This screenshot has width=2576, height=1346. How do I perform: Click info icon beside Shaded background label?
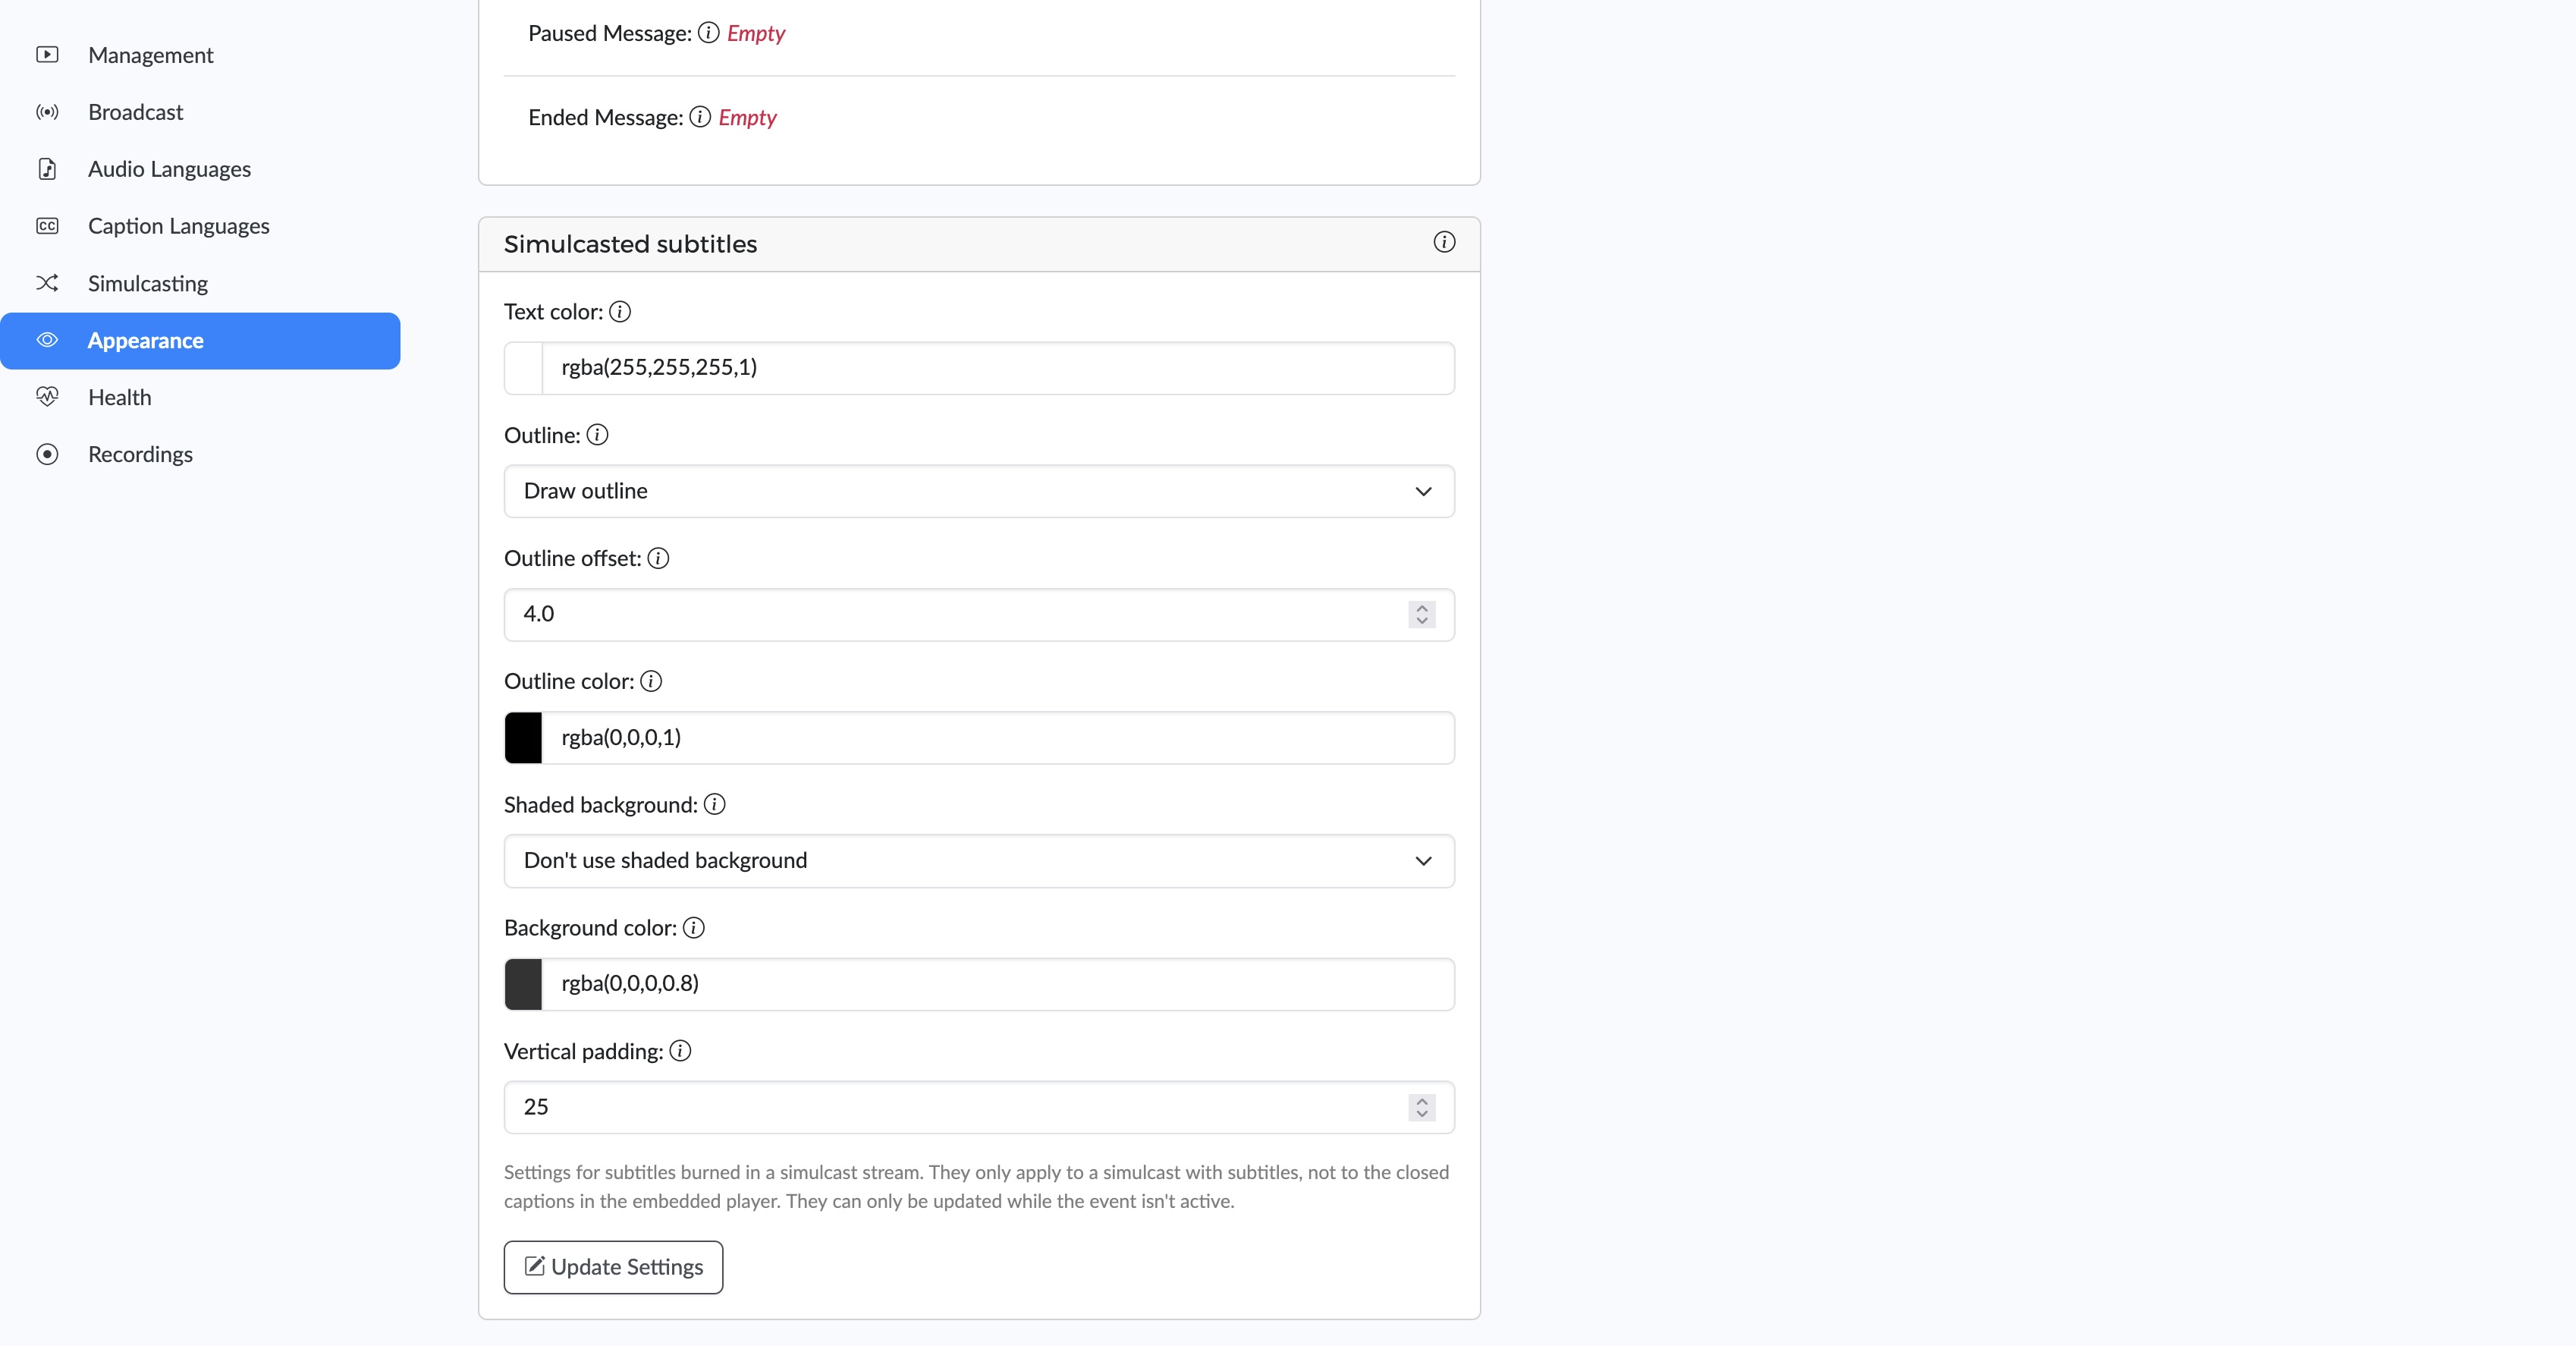coord(714,804)
